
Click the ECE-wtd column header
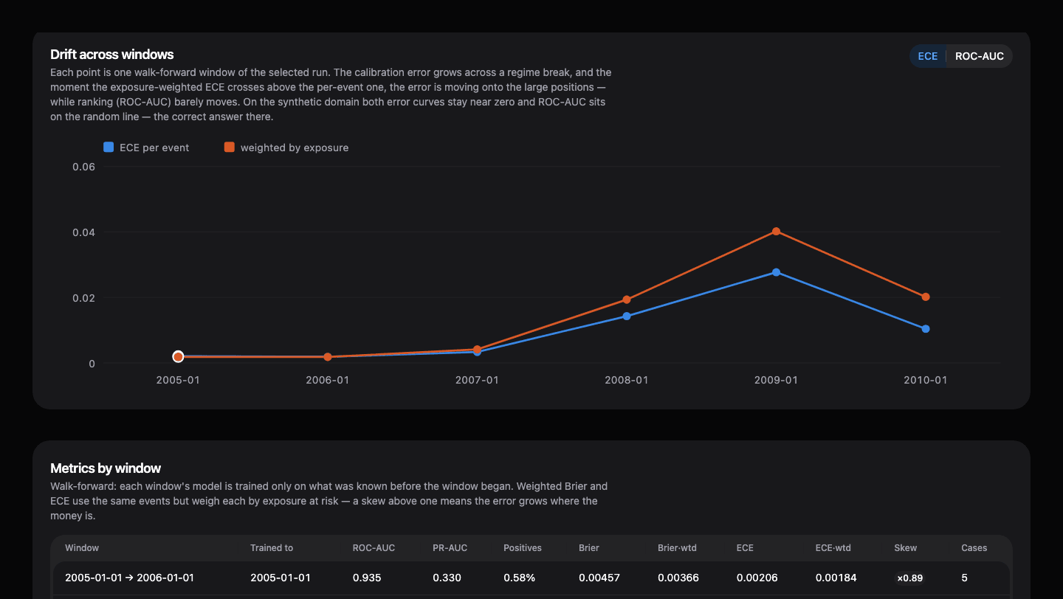click(833, 548)
